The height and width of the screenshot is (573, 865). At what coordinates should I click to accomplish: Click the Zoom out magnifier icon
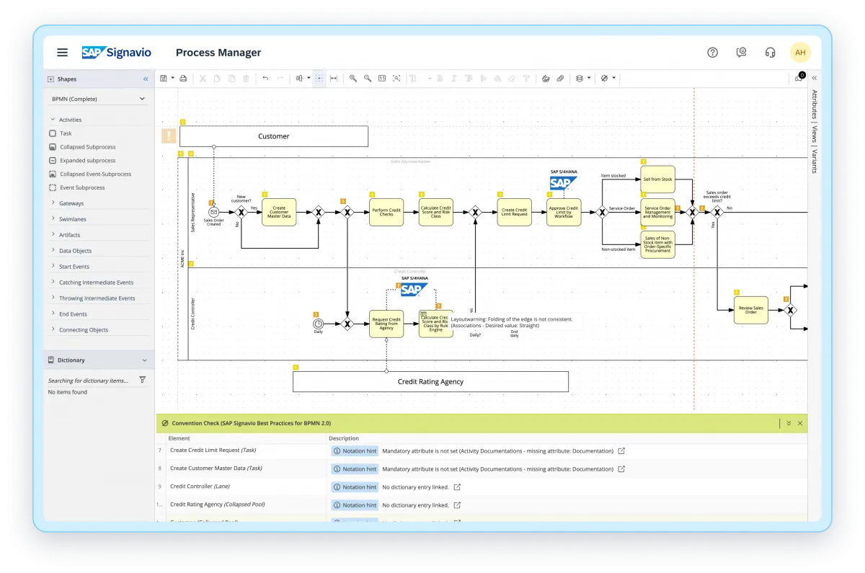(x=368, y=78)
